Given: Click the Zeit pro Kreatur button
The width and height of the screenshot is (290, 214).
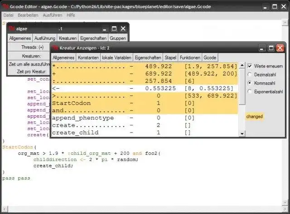Looking at the screenshot, I should (x=29, y=71).
